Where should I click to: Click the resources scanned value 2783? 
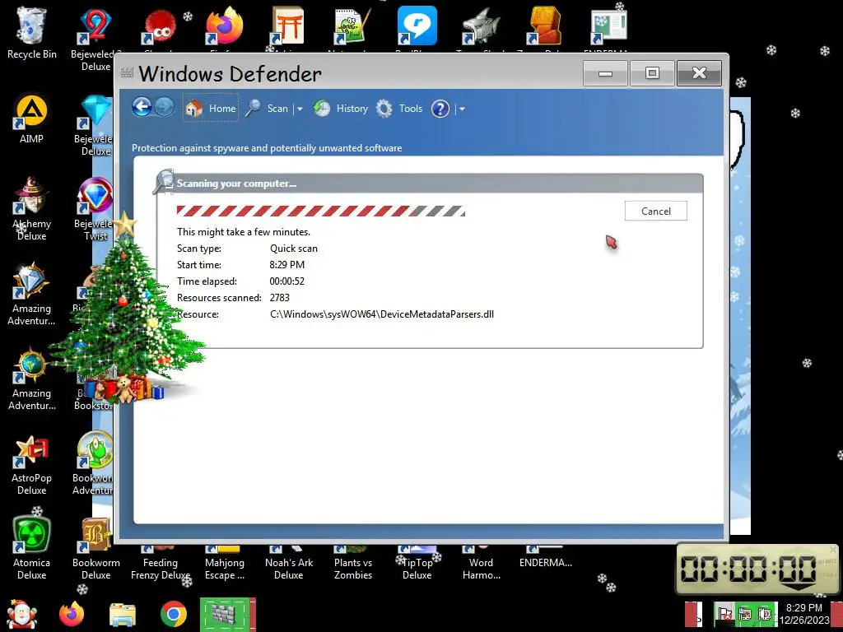click(x=280, y=297)
